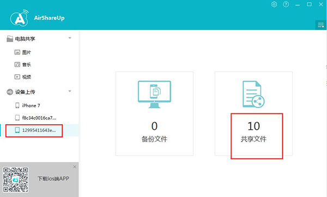Select the 设备上传 heading

25,92
